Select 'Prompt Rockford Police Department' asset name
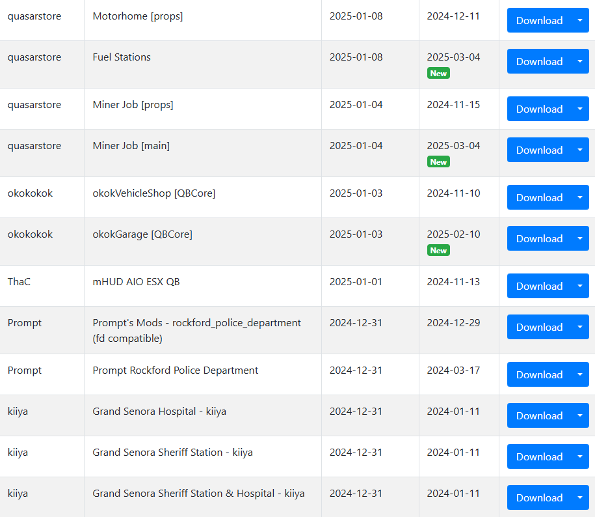Viewport: 595px width, 517px height. [176, 370]
